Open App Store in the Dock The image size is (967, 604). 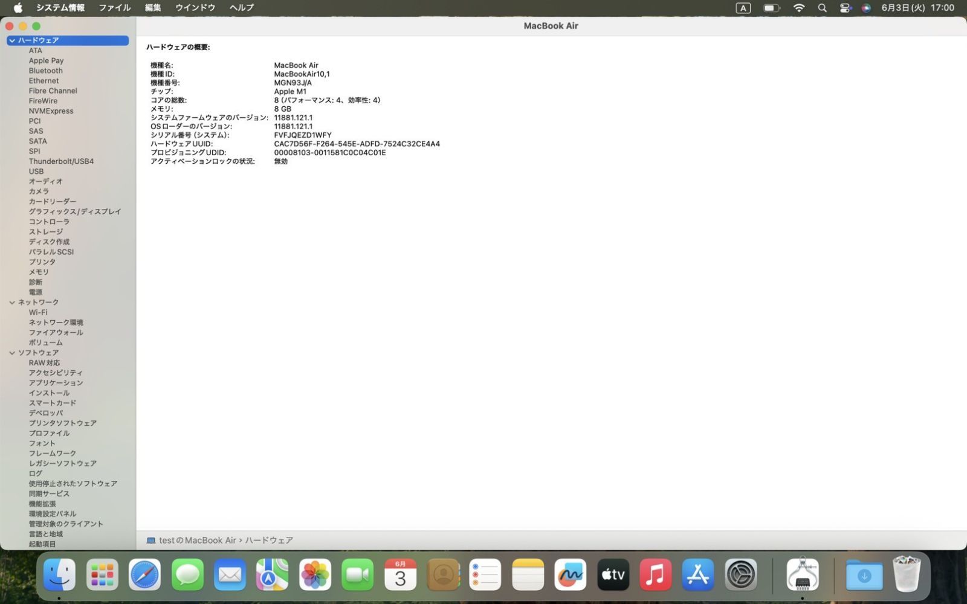point(698,574)
